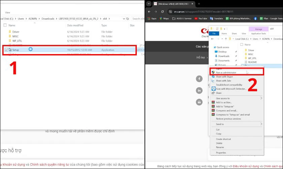This screenshot has width=283, height=169.
Task: Click the Search x64 input field
Action: click(x=139, y=19)
